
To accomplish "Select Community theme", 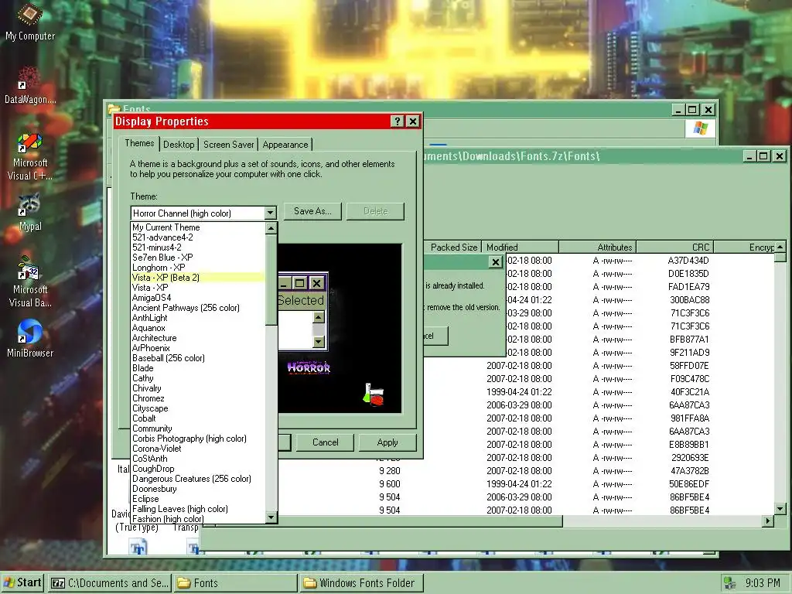I will pos(197,428).
